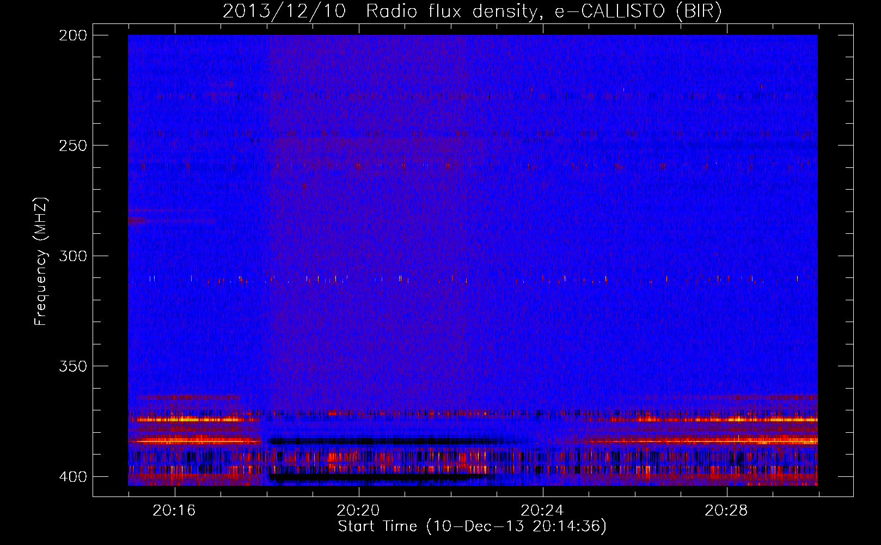Click the 300 frequency tick label
The image size is (881, 545).
pyautogui.click(x=73, y=256)
